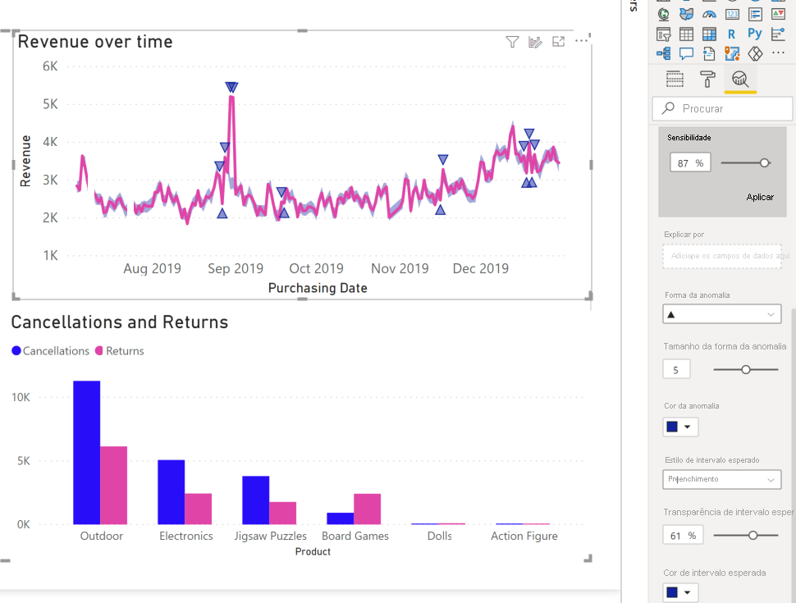Screen dimensions: 796x603
Task: Select the Gauge visual
Action: [709, 14]
